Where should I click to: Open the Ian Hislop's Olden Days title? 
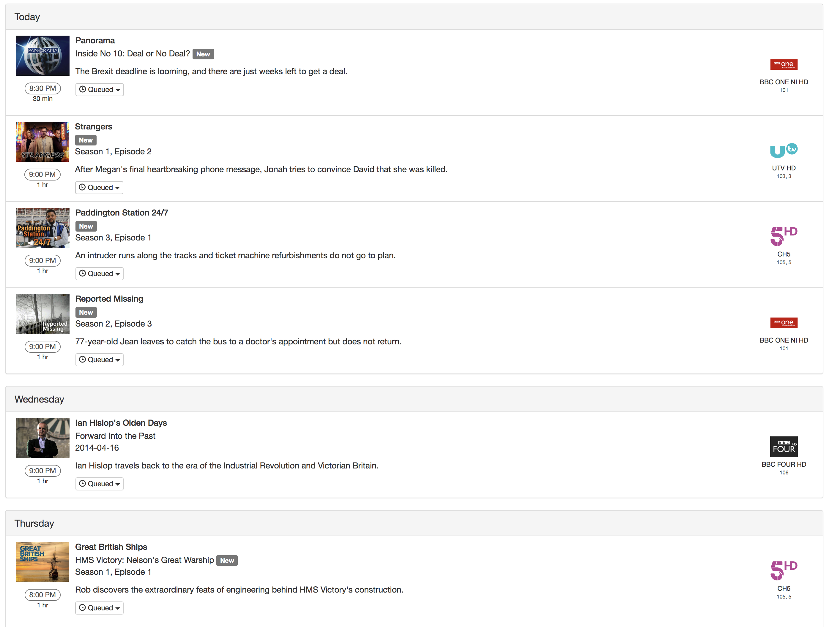pyautogui.click(x=121, y=423)
